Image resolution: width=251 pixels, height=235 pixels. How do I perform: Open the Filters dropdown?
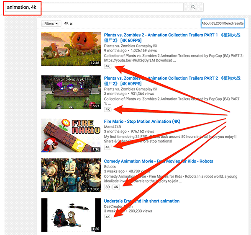(51, 23)
